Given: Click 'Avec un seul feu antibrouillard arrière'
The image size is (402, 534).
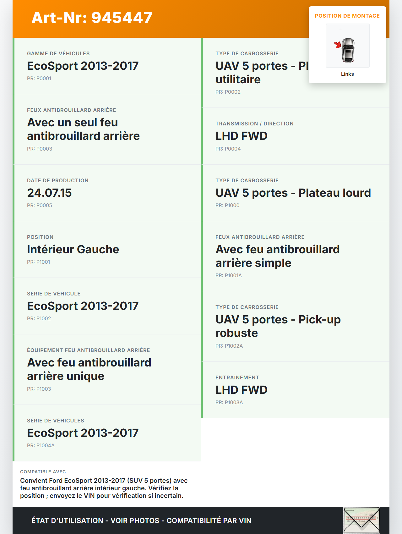Looking at the screenshot, I should coord(83,129).
